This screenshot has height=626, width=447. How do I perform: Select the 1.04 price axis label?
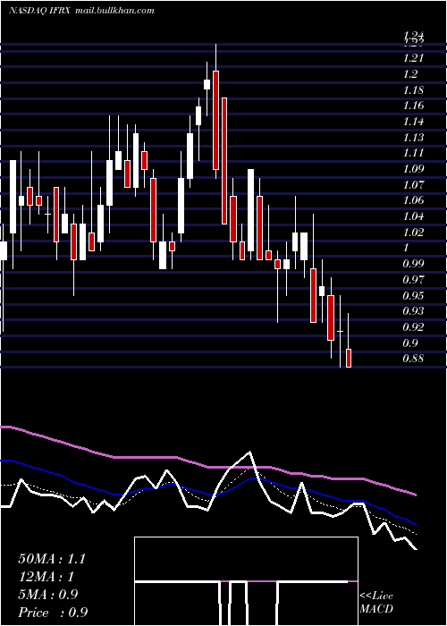tap(413, 216)
